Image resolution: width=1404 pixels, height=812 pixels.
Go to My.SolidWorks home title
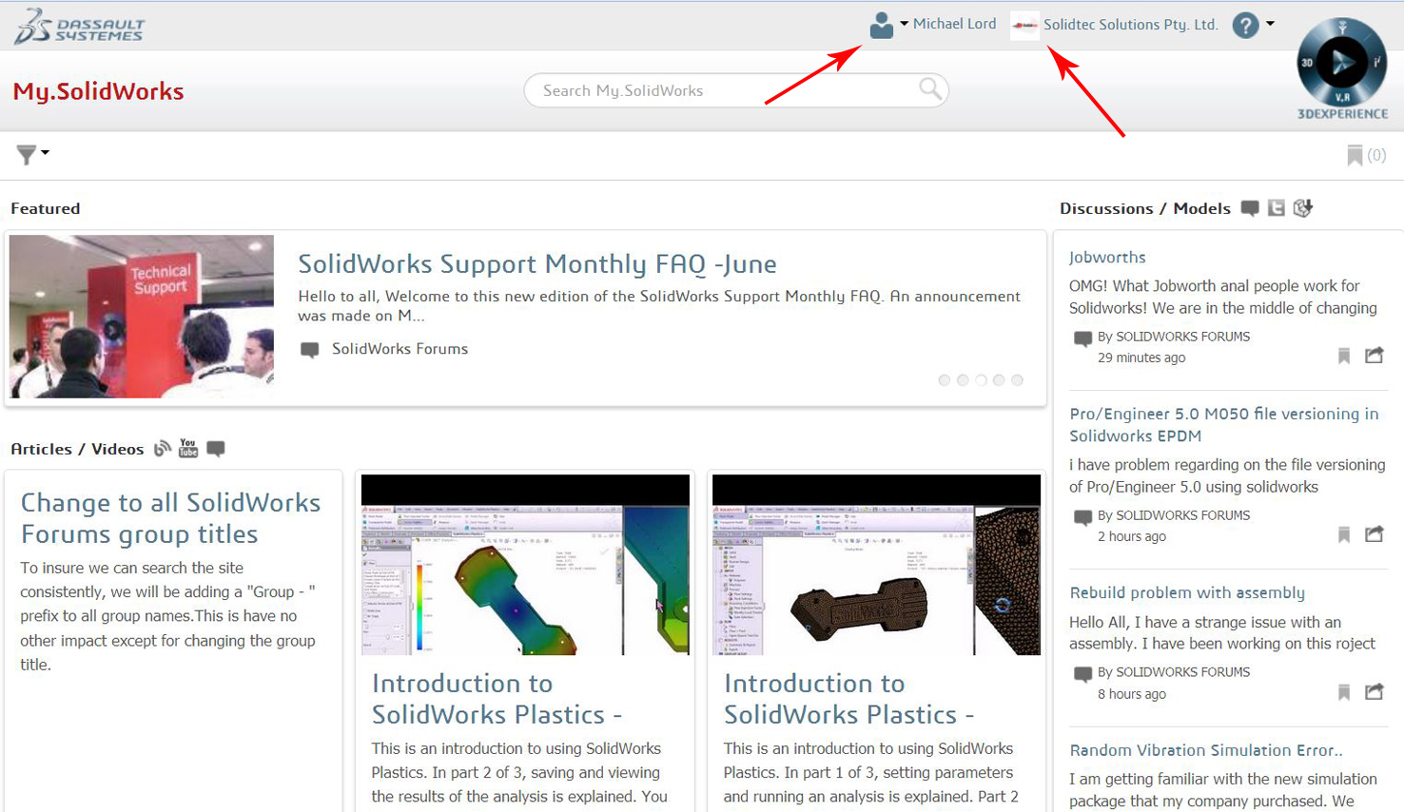(98, 91)
